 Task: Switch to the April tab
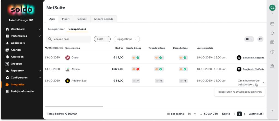[x=52, y=19]
